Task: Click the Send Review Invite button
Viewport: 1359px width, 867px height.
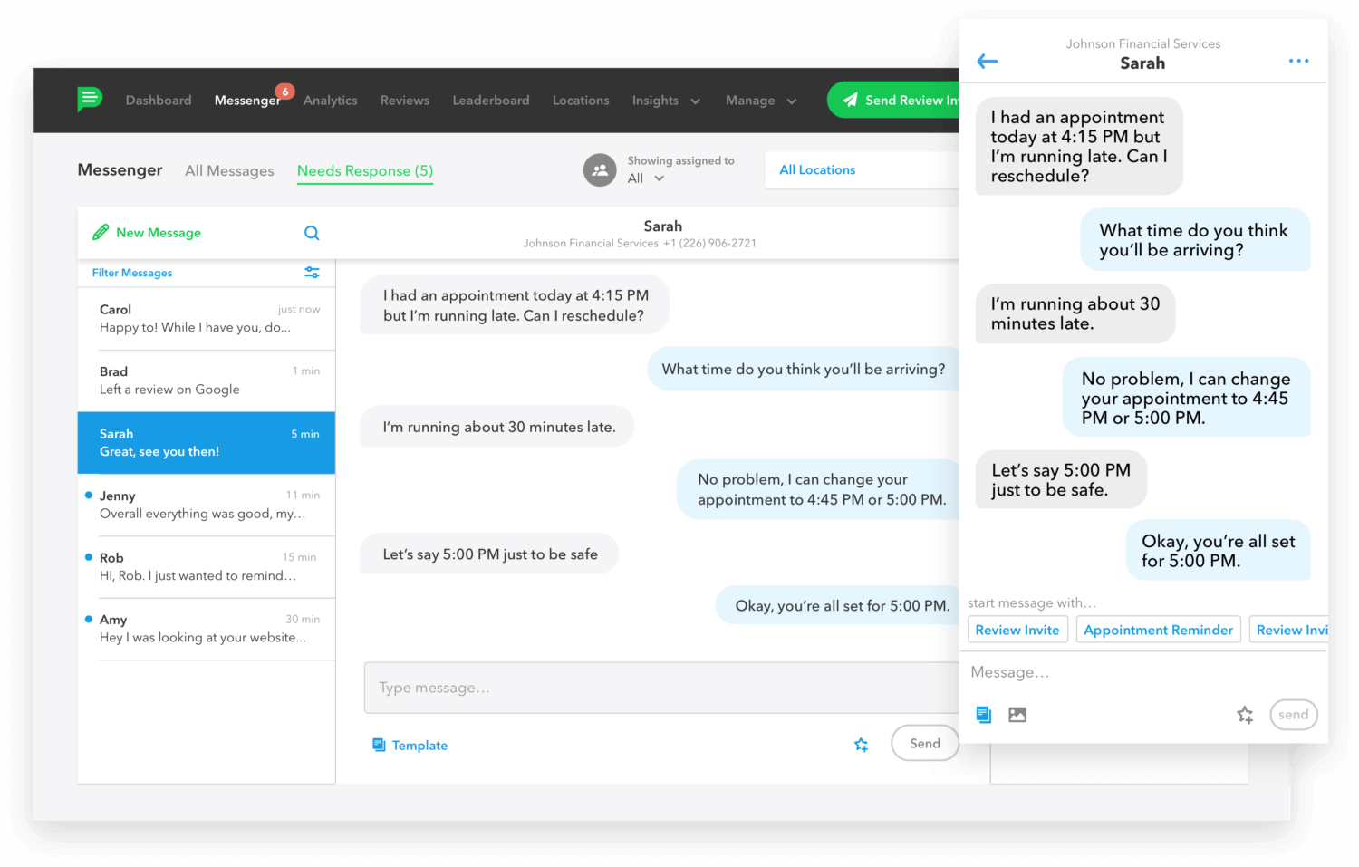Action: pyautogui.click(x=897, y=101)
